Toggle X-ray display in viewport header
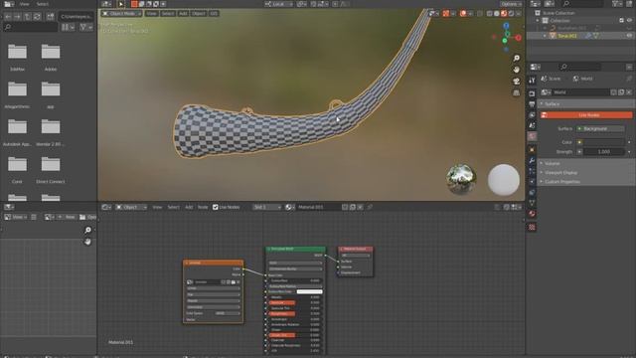 480,13
